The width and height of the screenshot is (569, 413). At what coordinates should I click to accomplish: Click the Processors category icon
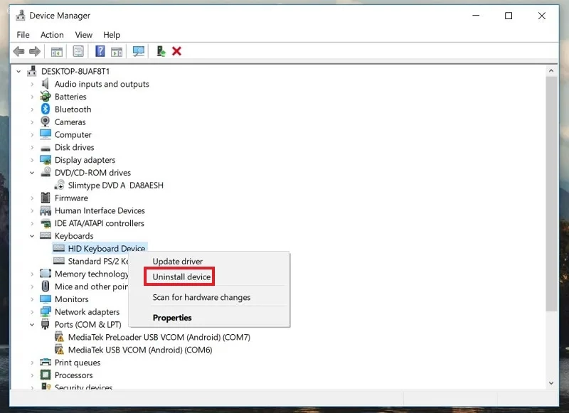[46, 375]
